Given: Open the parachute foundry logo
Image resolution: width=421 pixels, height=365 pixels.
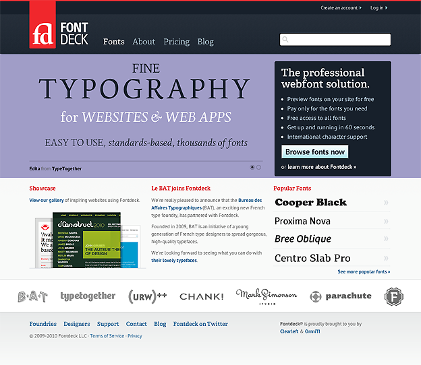Looking at the screenshot, I should click(341, 296).
